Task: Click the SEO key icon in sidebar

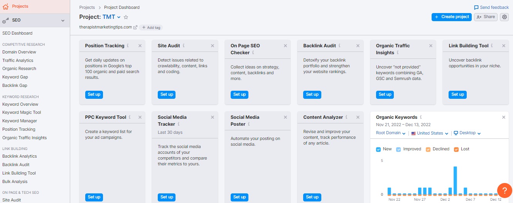Action: (5, 20)
